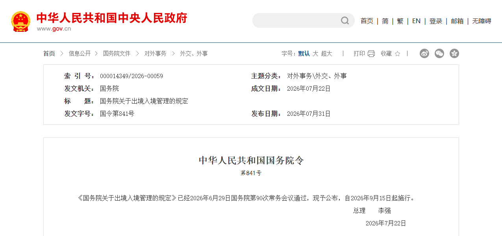Switch to Traditional Chinese 繁
This screenshot has width=502, height=236.
tap(400, 21)
